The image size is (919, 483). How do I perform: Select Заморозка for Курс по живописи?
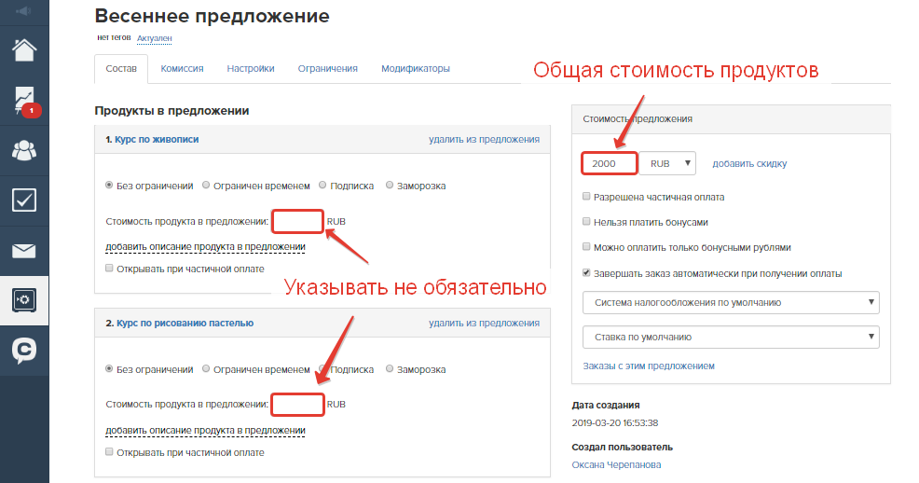(x=390, y=186)
